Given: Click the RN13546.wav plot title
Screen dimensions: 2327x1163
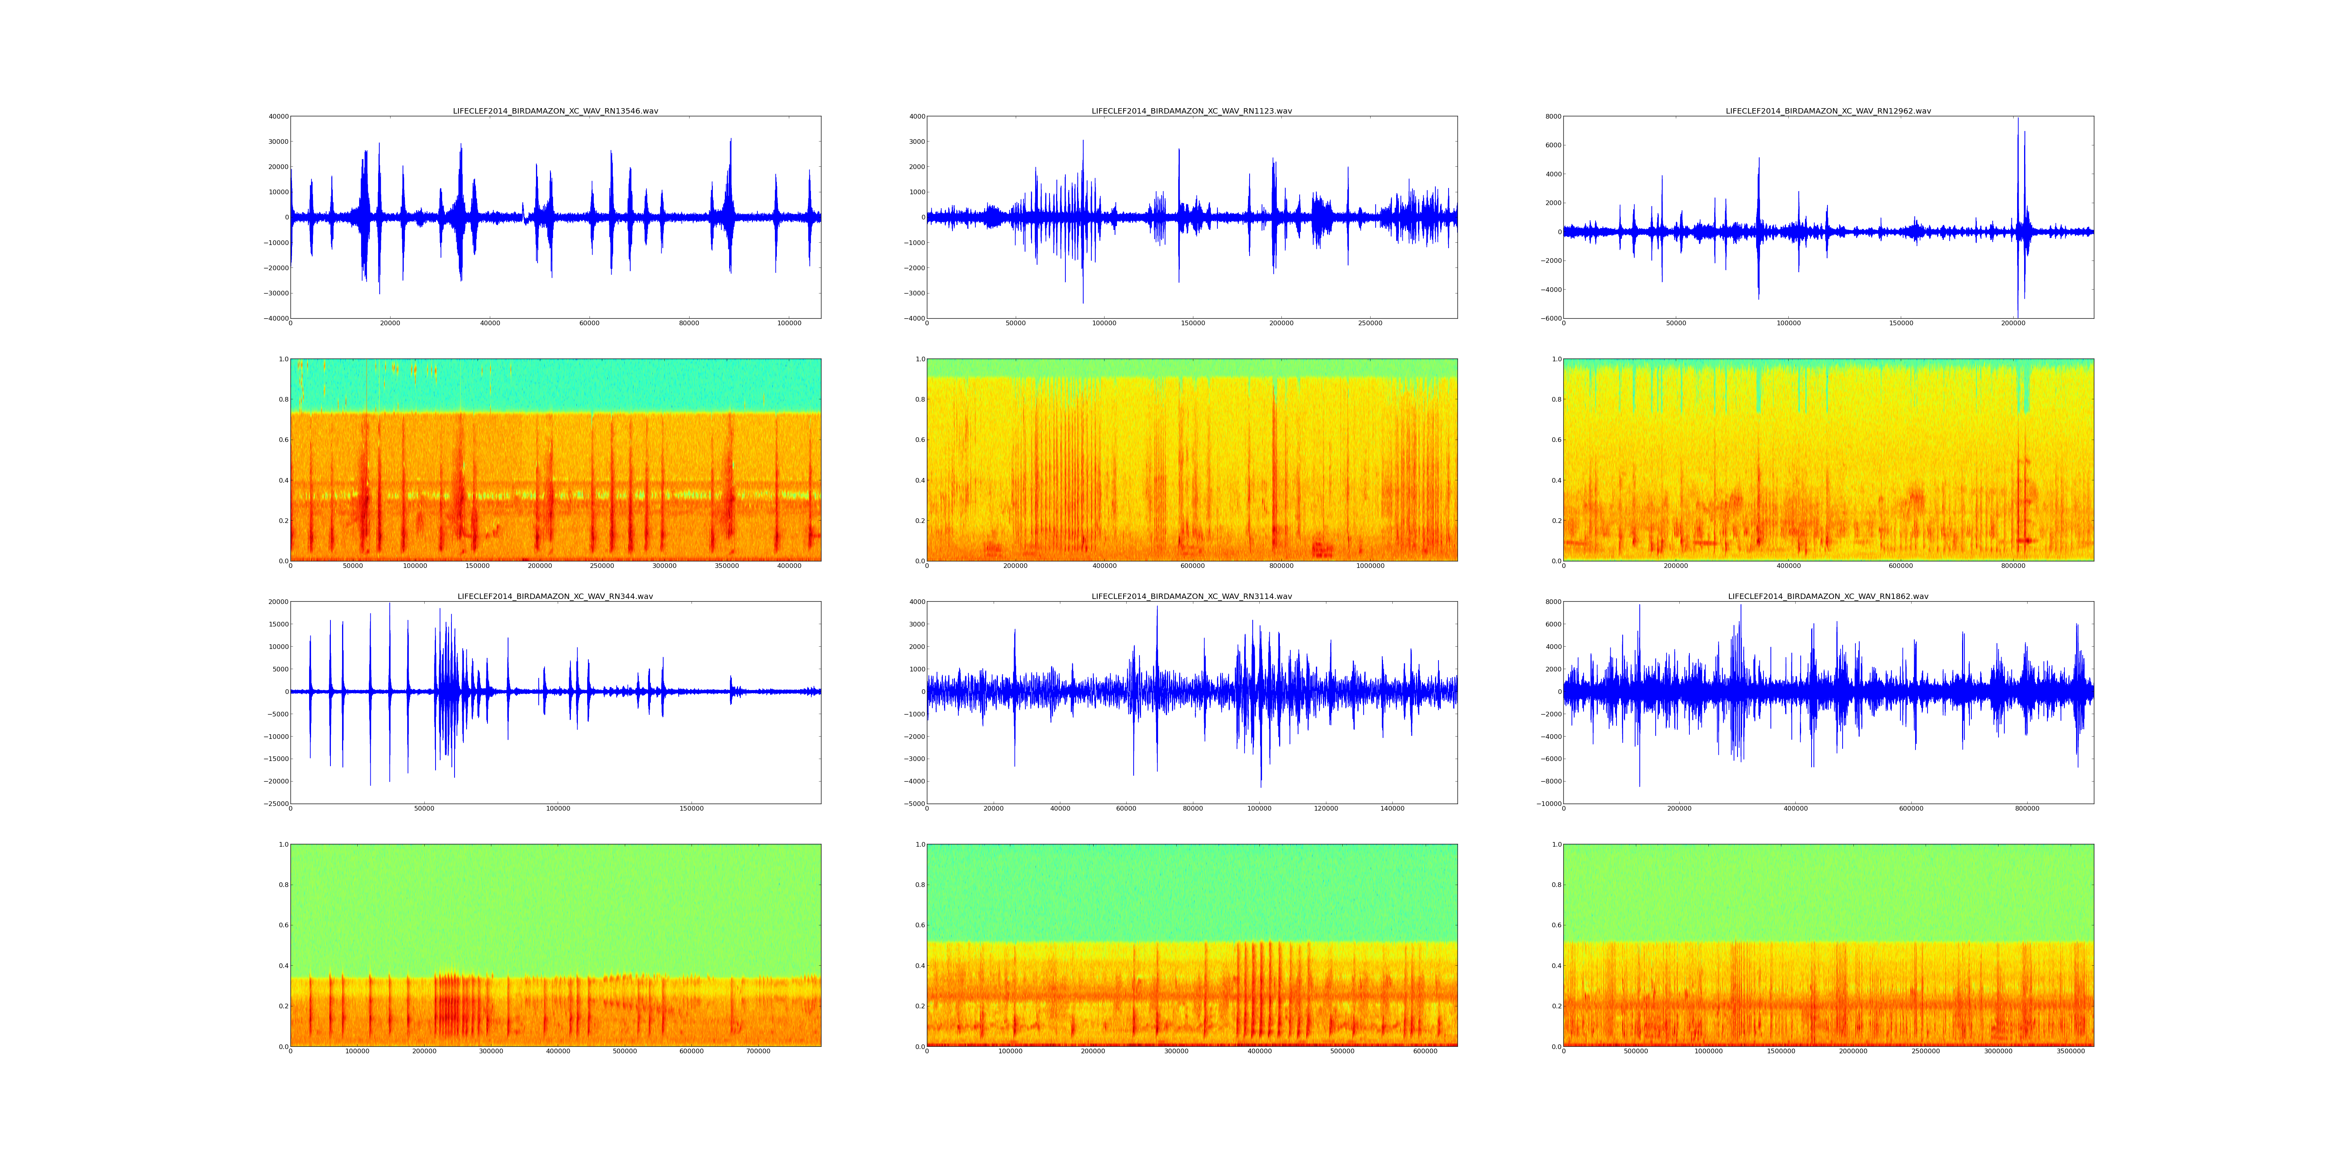Looking at the screenshot, I should (555, 111).
